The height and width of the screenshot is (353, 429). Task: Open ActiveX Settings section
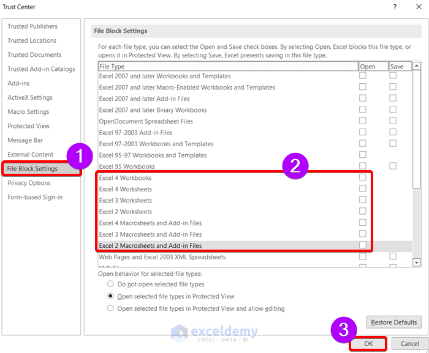30,97
